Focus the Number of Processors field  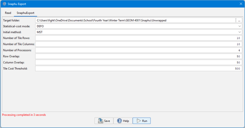[x=138, y=50]
